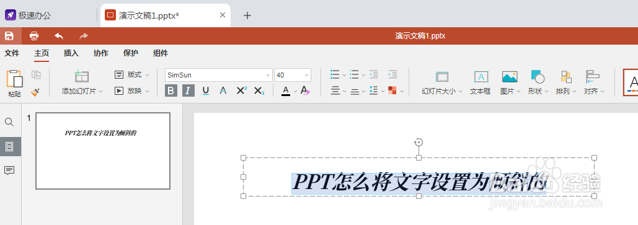Image resolution: width=638 pixels, height=225 pixels.
Task: Open the 幻灯片大小 slide size menu
Action: [x=442, y=83]
